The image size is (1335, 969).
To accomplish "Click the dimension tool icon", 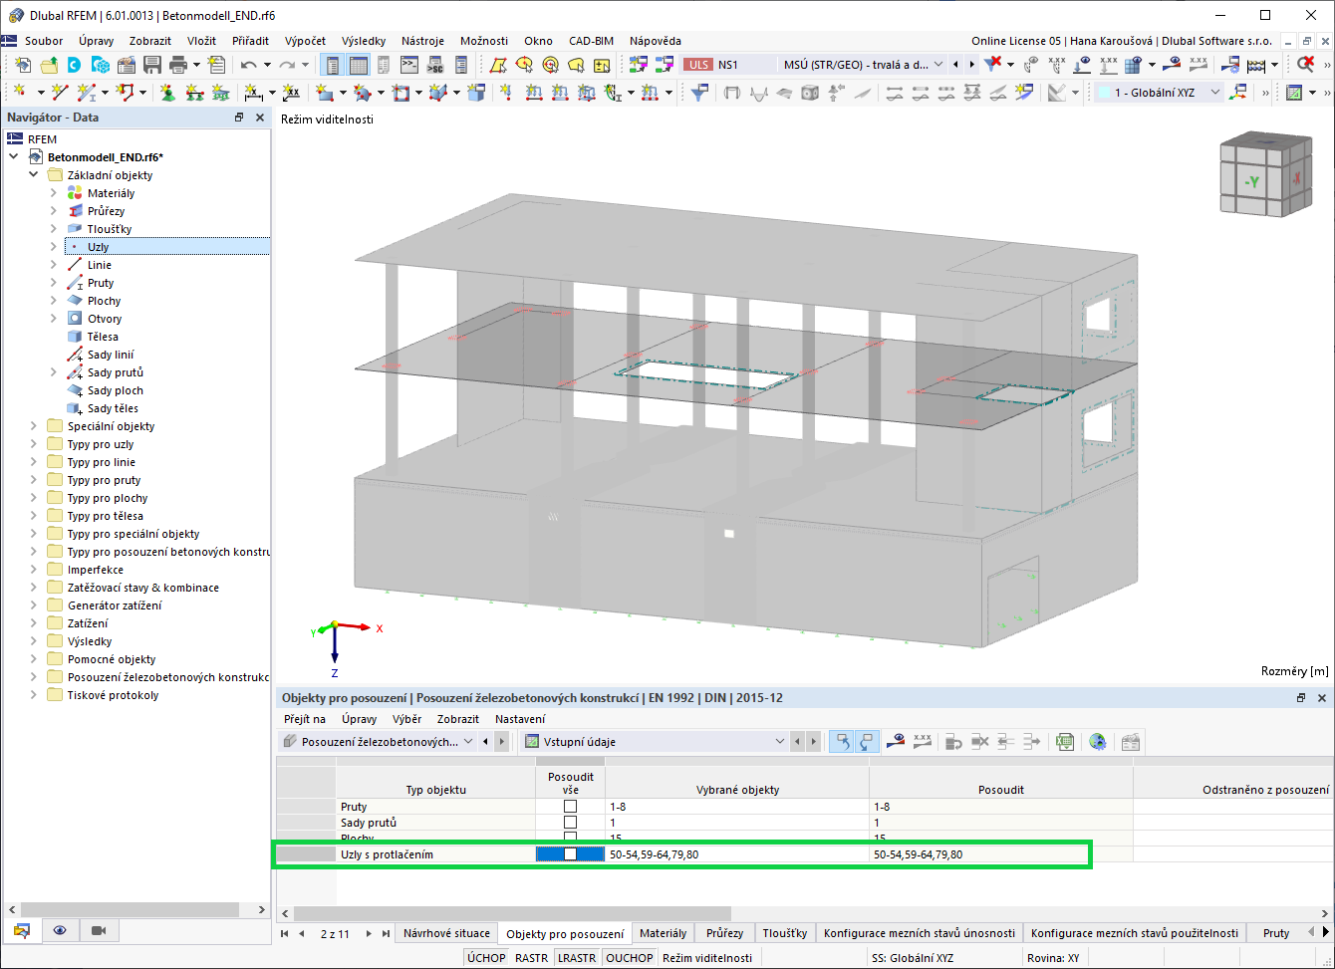I will tap(254, 93).
